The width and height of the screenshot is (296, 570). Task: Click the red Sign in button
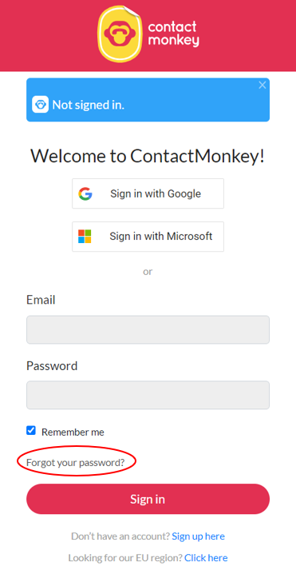tap(148, 499)
